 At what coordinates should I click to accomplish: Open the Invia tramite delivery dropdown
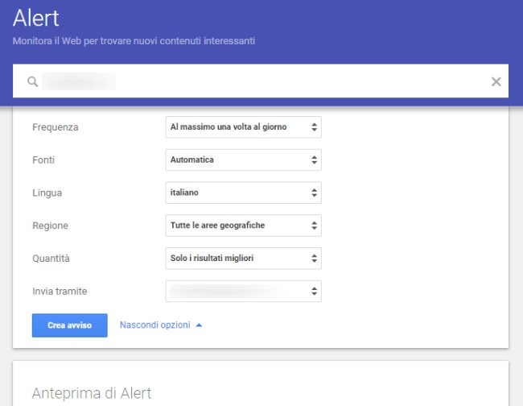[243, 291]
